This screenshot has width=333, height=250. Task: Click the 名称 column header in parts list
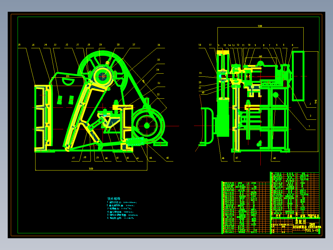coord(290,216)
